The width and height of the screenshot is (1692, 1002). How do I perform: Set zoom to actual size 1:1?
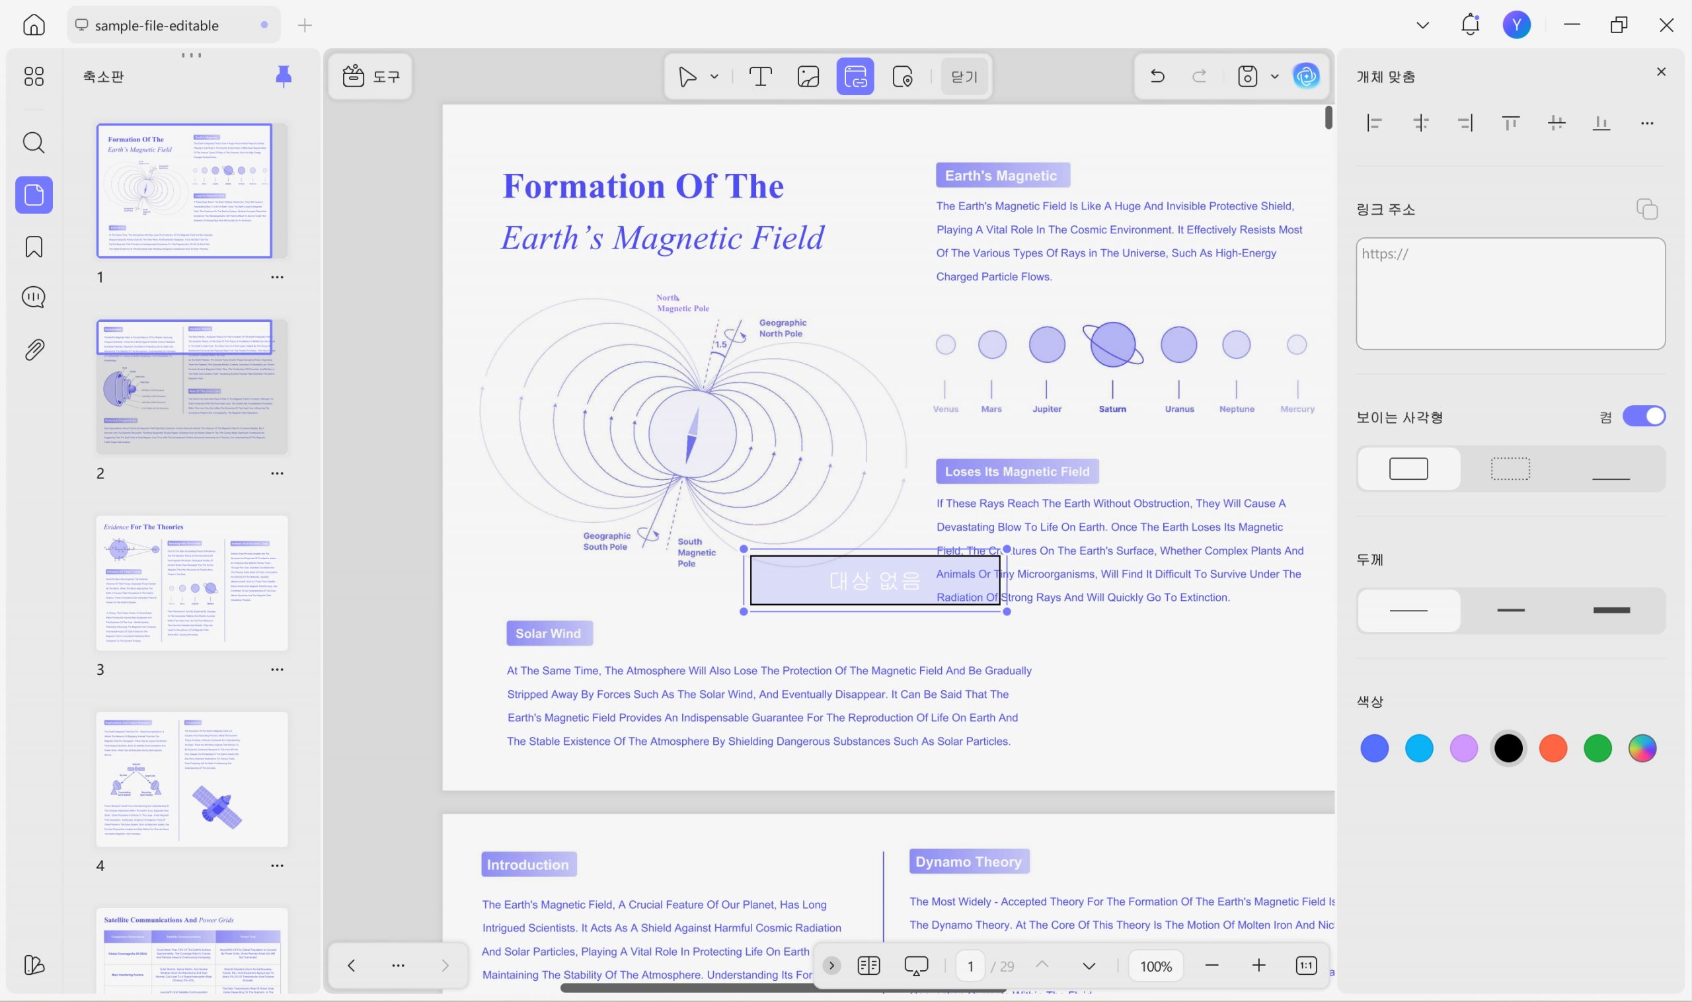coord(1306,966)
